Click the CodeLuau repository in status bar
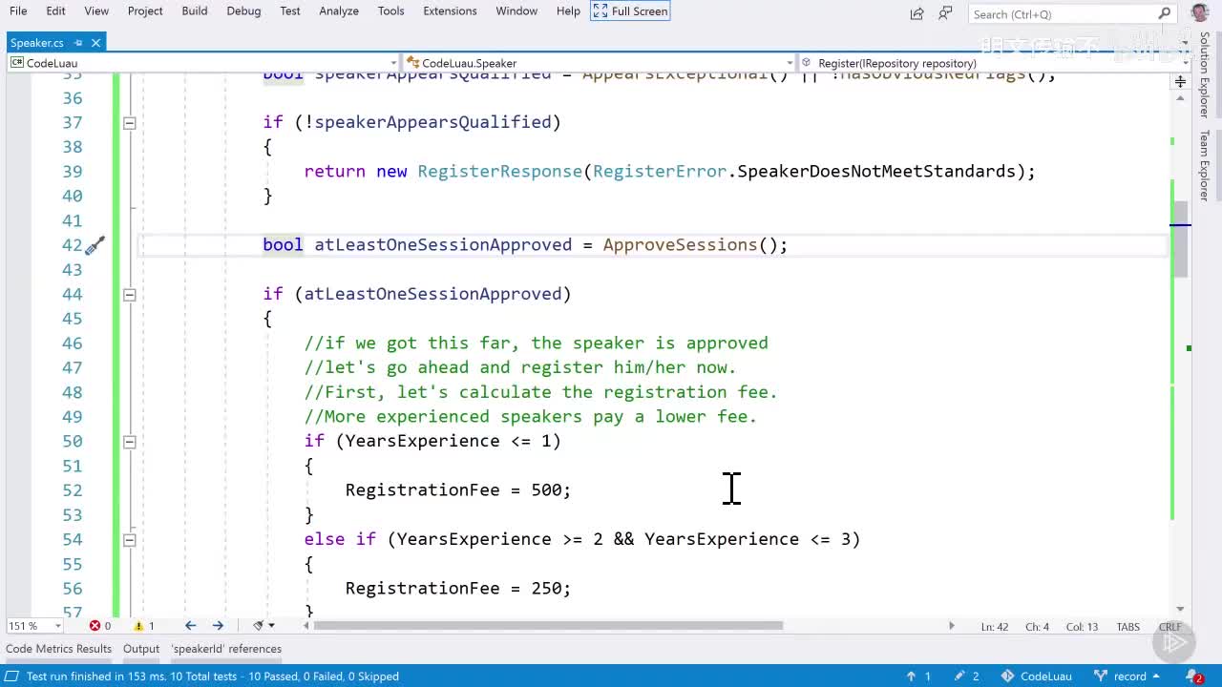Image resolution: width=1222 pixels, height=687 pixels. point(1037,677)
